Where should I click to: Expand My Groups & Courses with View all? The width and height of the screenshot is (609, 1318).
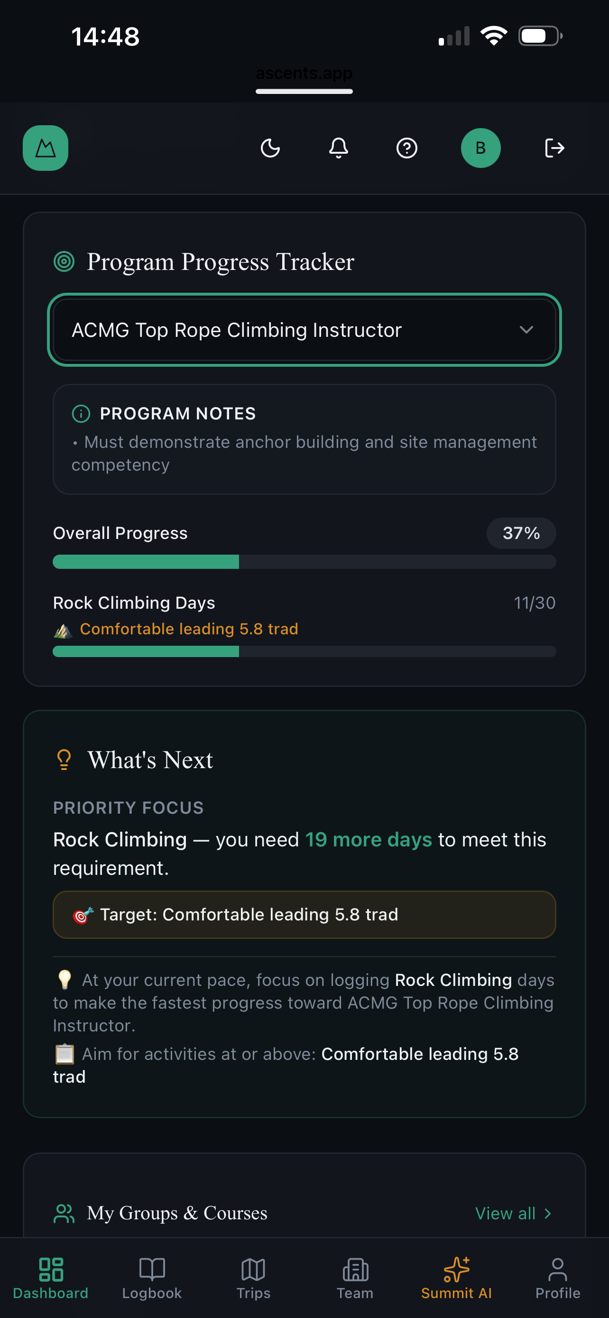tap(513, 1213)
